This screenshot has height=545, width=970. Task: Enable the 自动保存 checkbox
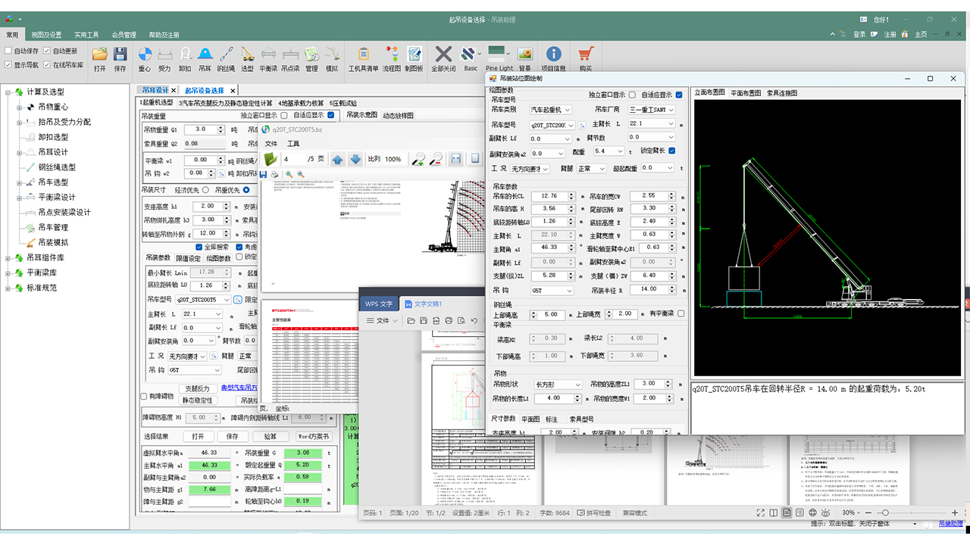pyautogui.click(x=8, y=51)
